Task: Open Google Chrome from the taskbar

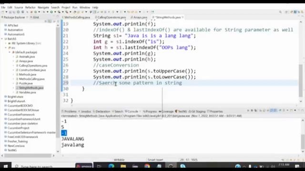Action: point(147,166)
